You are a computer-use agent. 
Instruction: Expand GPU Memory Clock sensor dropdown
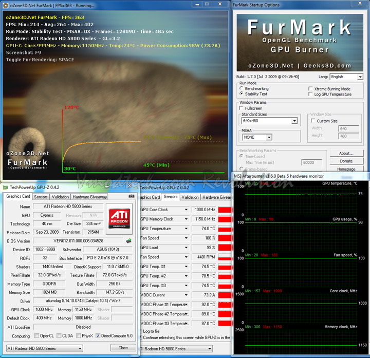coord(186,219)
